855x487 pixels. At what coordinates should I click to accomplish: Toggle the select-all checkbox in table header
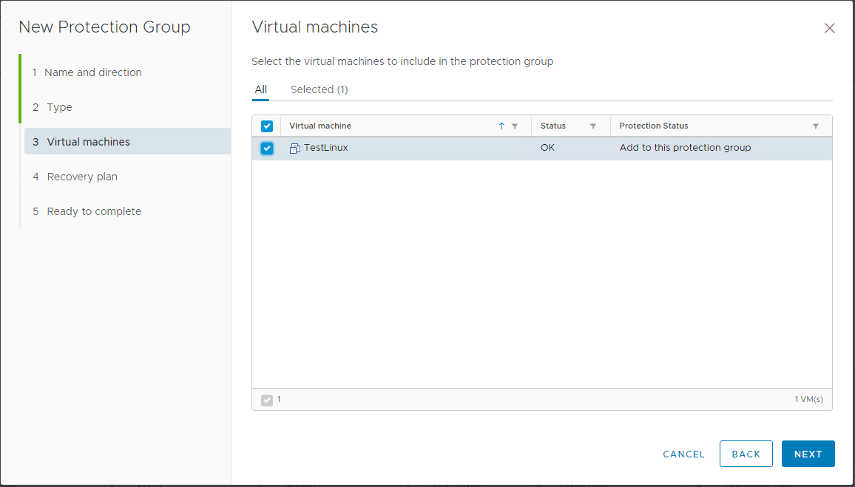266,126
